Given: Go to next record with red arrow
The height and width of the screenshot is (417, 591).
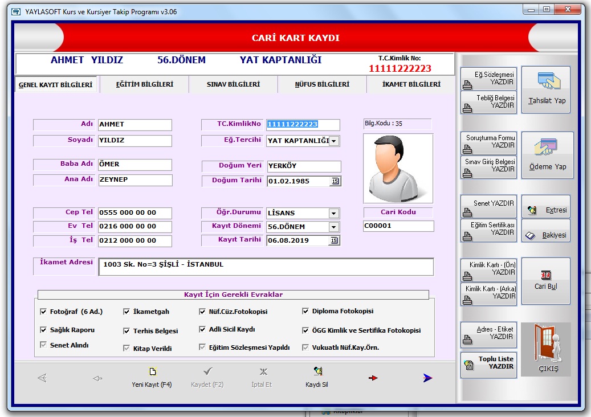Looking at the screenshot, I should (x=373, y=378).
